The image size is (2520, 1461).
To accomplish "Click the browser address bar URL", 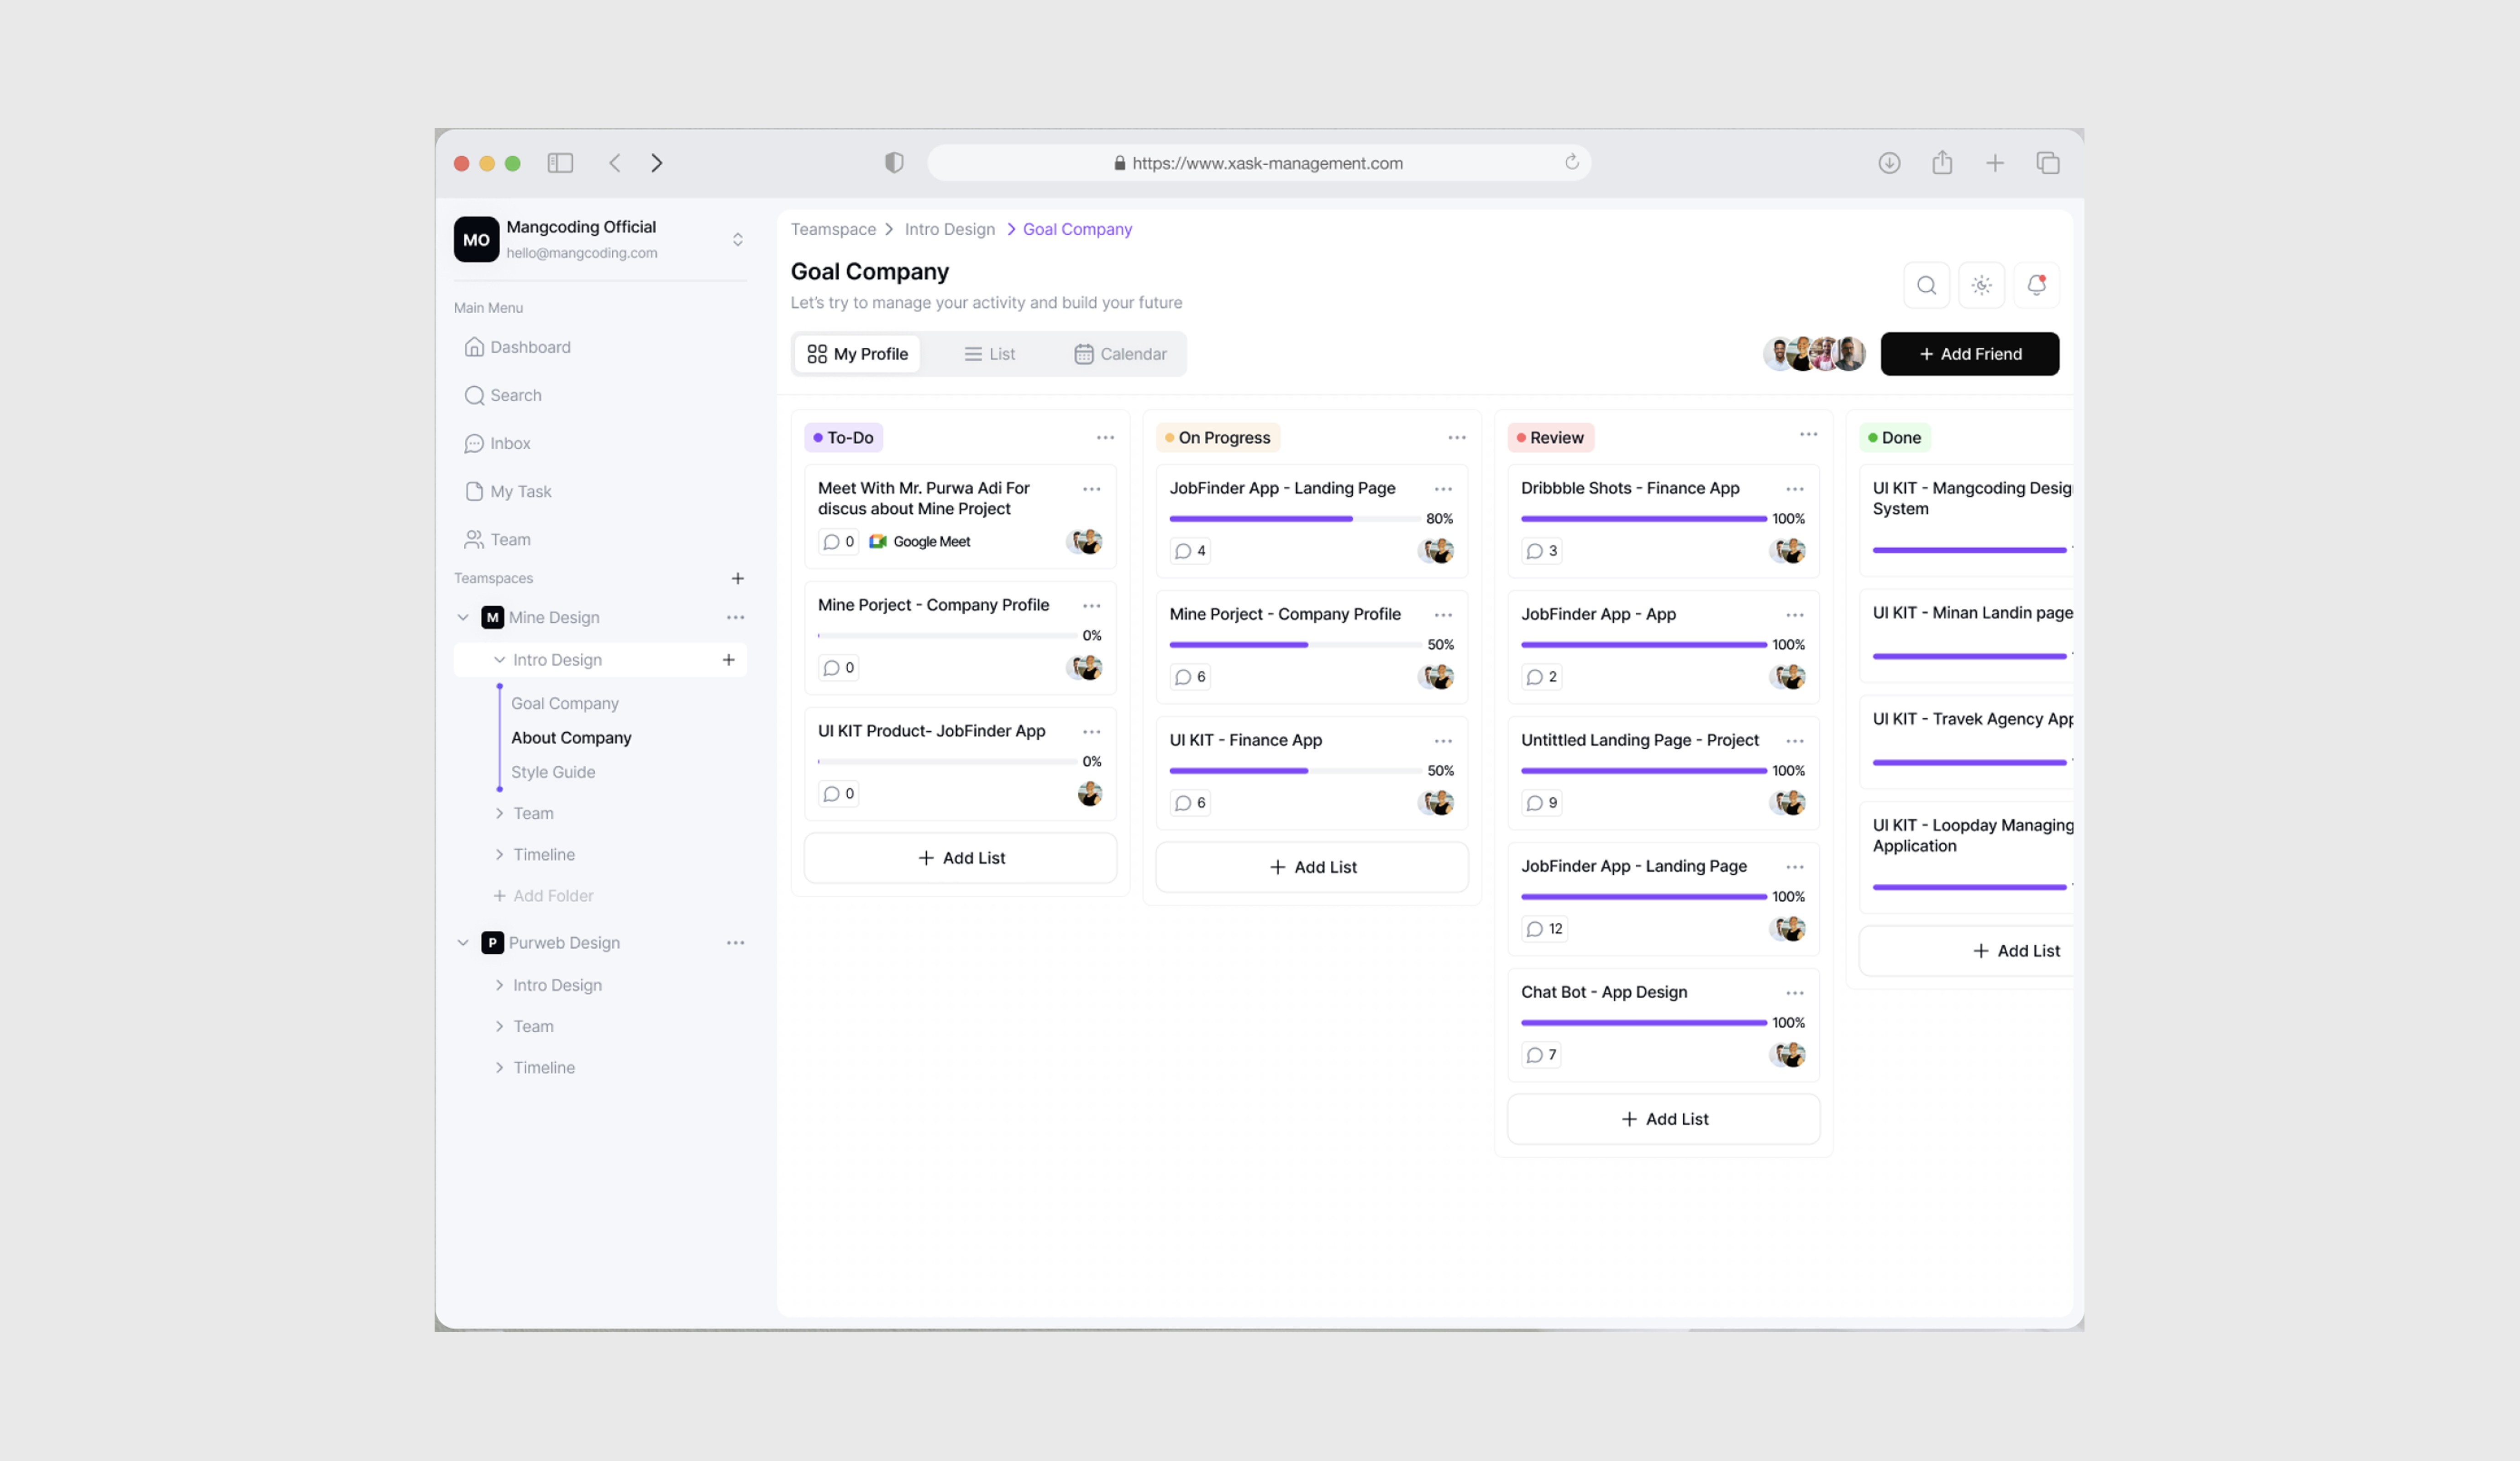I will (x=1259, y=163).
